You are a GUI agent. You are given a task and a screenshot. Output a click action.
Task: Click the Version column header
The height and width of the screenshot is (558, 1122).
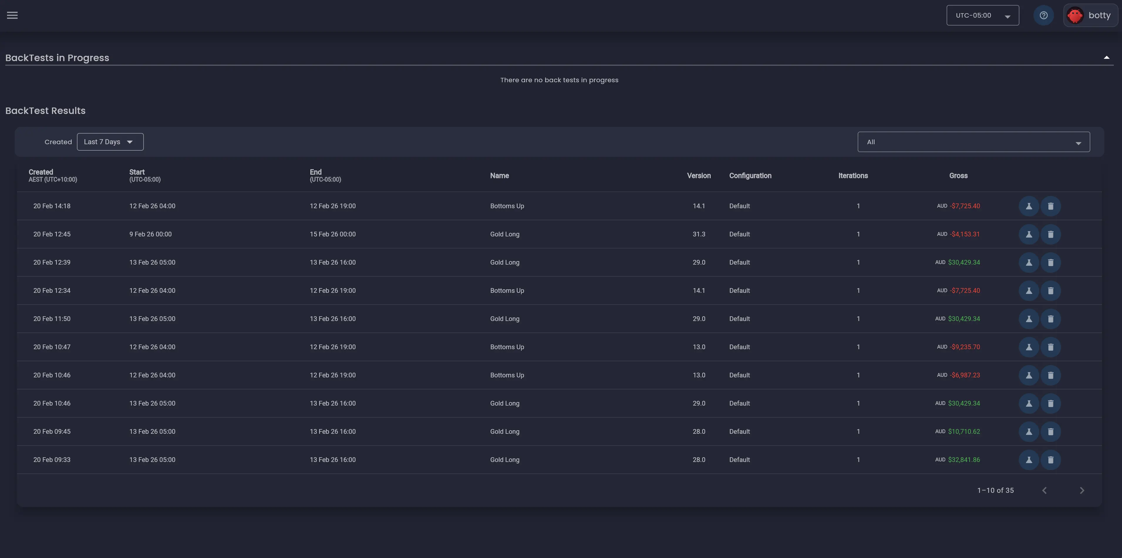coord(699,176)
